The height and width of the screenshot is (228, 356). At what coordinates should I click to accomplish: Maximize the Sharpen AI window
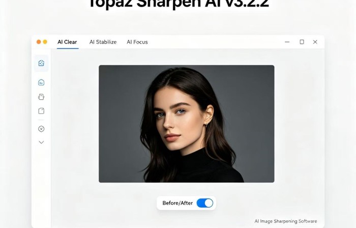tap(302, 42)
